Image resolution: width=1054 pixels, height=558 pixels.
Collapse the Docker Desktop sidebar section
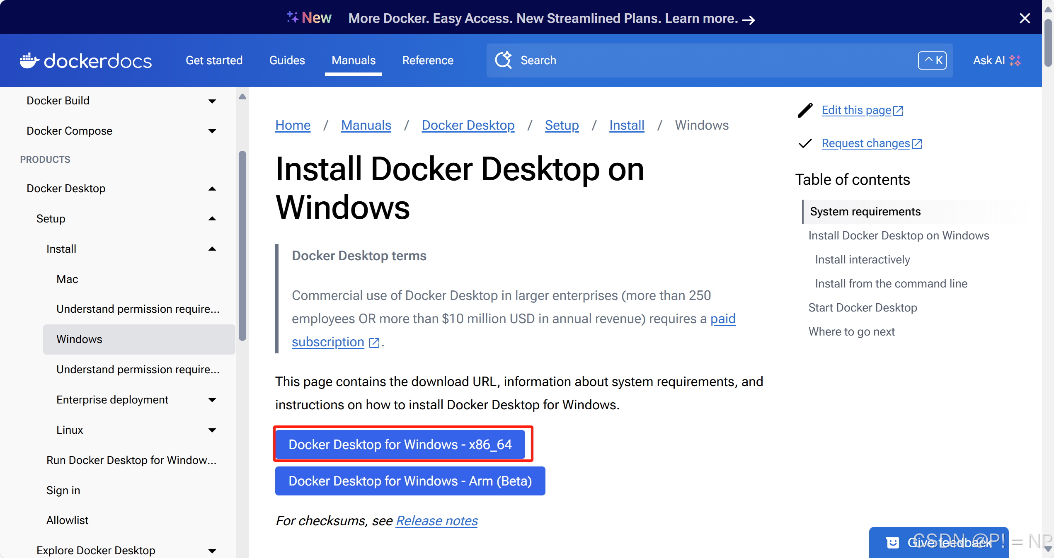pos(212,189)
